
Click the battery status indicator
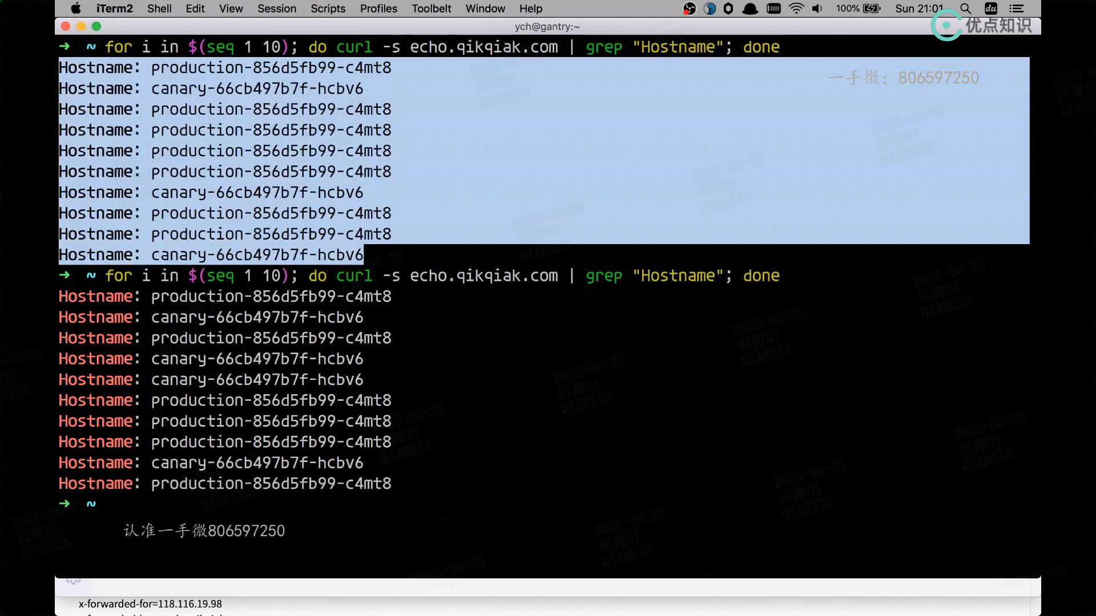click(859, 9)
